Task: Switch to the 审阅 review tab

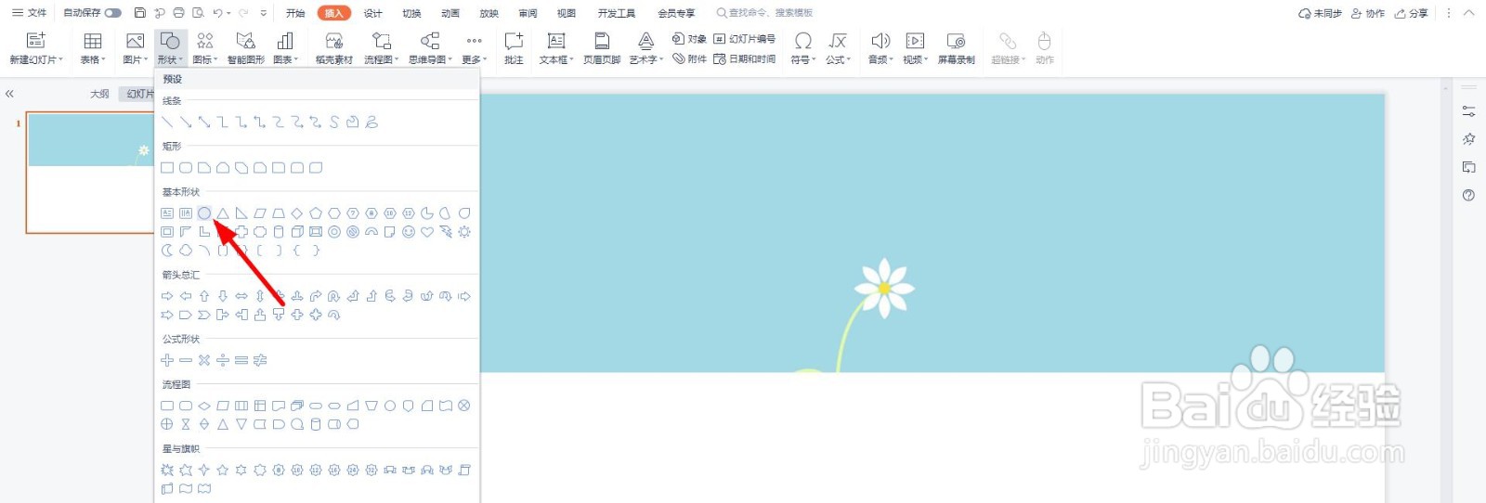Action: (x=528, y=13)
